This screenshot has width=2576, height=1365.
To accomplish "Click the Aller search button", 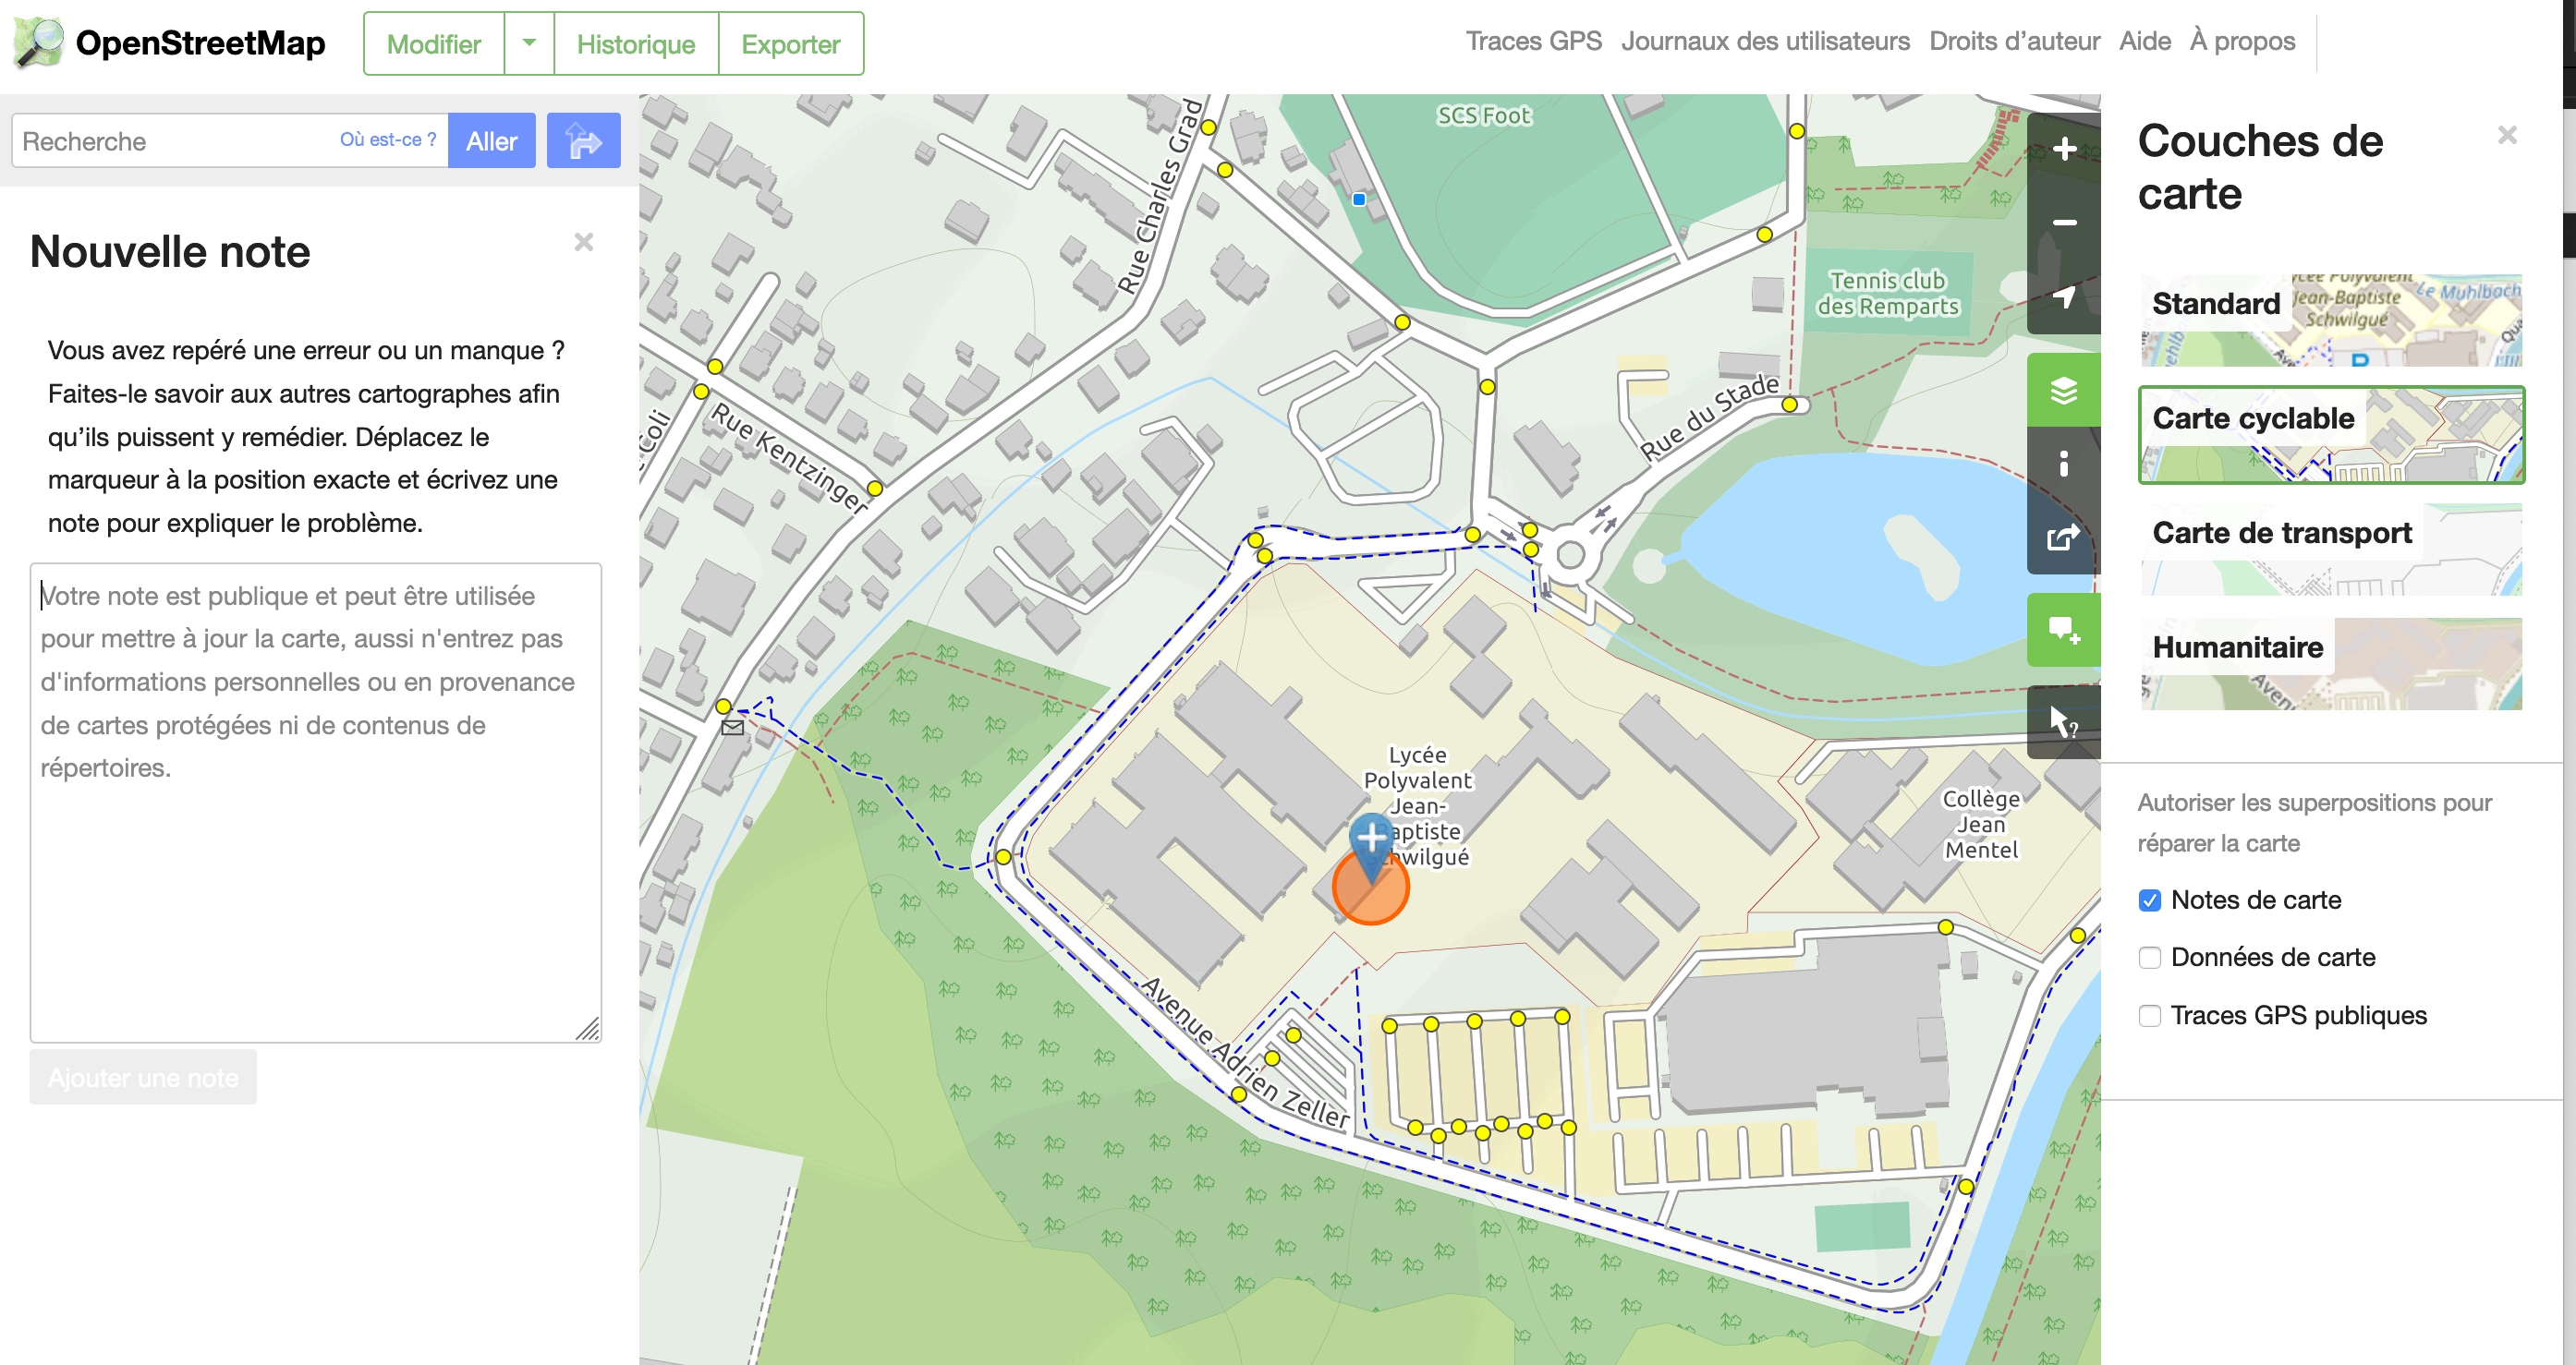I will (x=491, y=141).
